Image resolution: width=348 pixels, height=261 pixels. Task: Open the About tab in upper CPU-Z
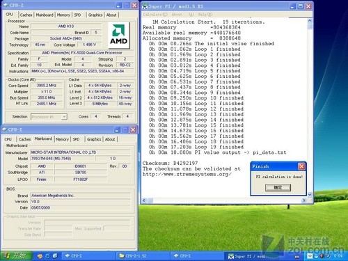(x=111, y=15)
